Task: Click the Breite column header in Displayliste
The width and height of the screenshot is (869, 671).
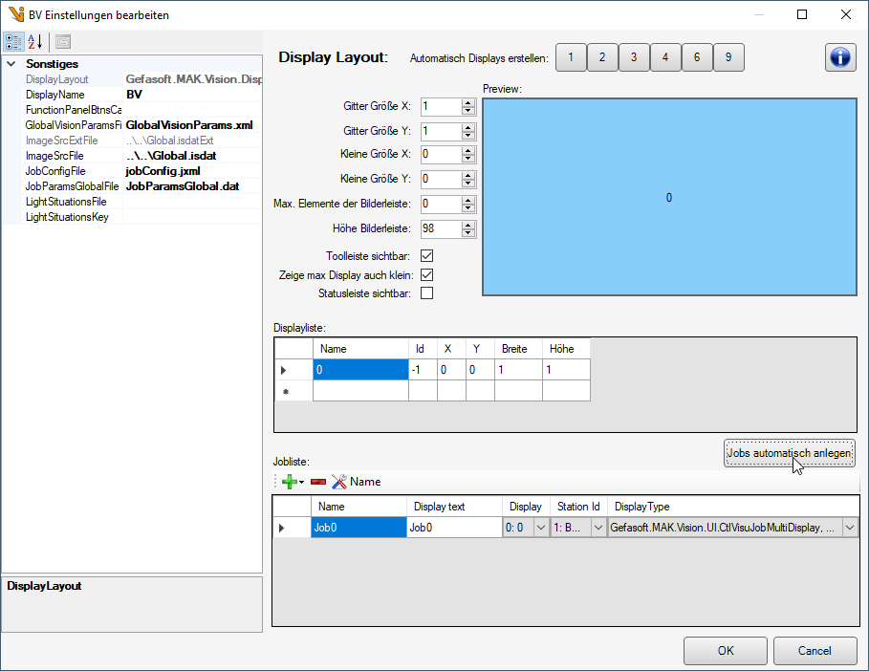Action: coord(518,349)
